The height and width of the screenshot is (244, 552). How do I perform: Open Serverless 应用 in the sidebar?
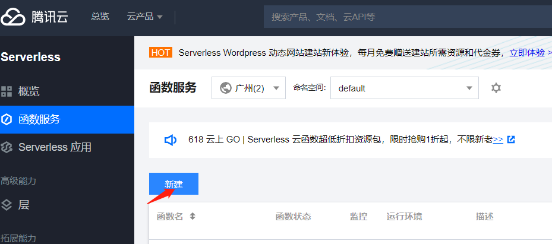point(67,147)
